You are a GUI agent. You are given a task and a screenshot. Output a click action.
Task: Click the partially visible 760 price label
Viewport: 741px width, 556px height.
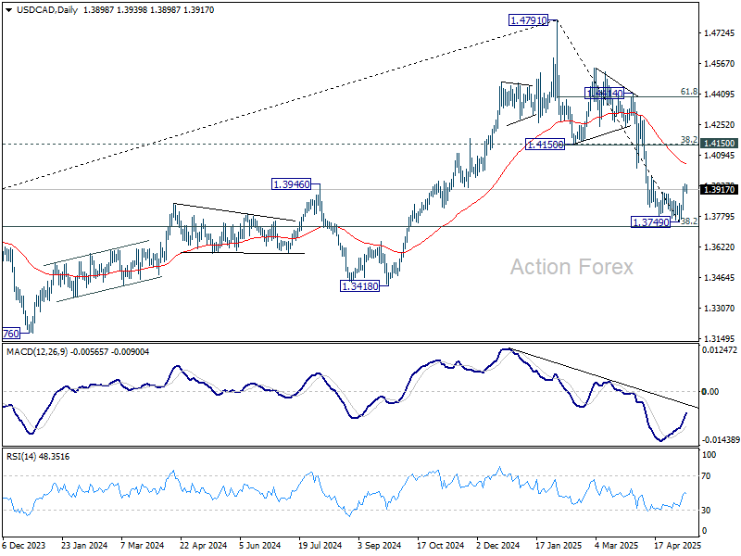[x=11, y=334]
